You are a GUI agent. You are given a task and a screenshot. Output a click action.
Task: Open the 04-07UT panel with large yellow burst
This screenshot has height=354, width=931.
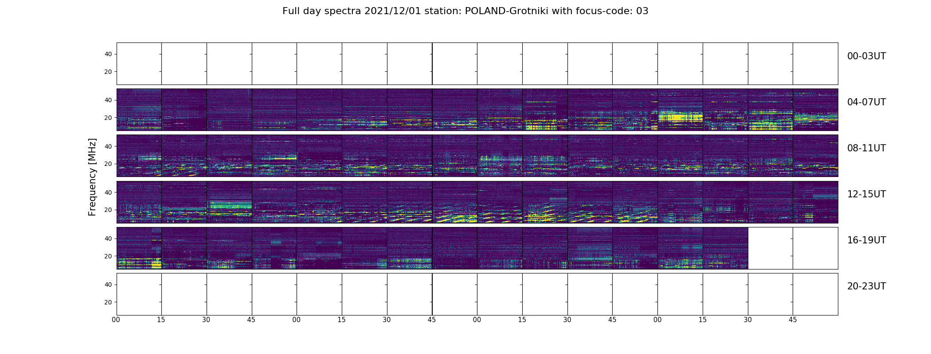coord(680,110)
